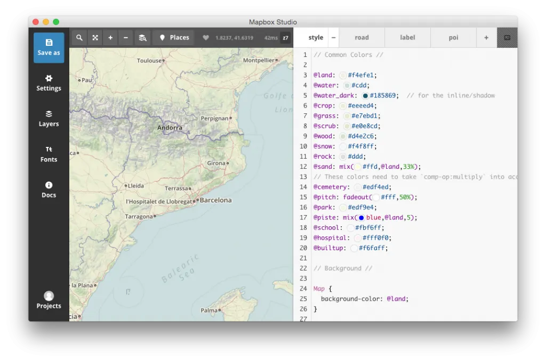Click the Palma label on map
The image size is (546, 362).
point(209,310)
